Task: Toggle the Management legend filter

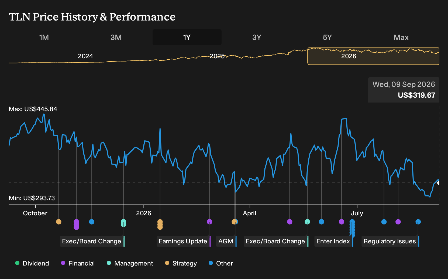Action: click(x=130, y=263)
